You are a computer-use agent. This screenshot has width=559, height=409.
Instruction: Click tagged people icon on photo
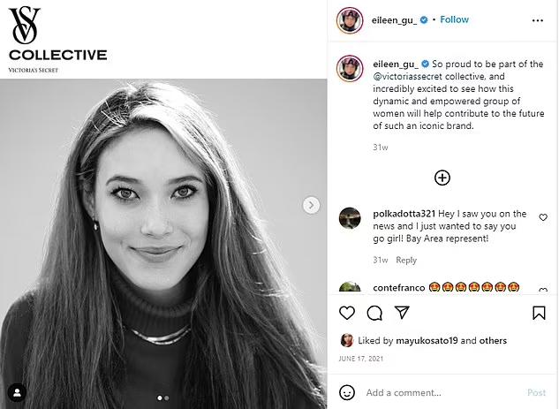pyautogui.click(x=16, y=392)
